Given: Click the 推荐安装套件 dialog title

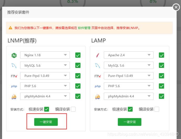Looking at the screenshot, I should pos(18,12).
